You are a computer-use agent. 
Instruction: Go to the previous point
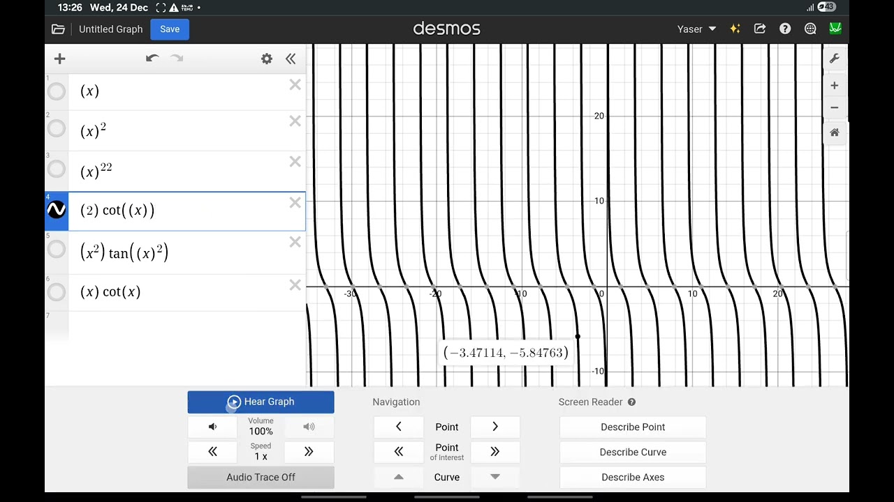coord(399,427)
